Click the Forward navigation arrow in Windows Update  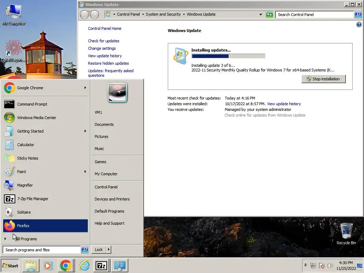[x=94, y=15]
